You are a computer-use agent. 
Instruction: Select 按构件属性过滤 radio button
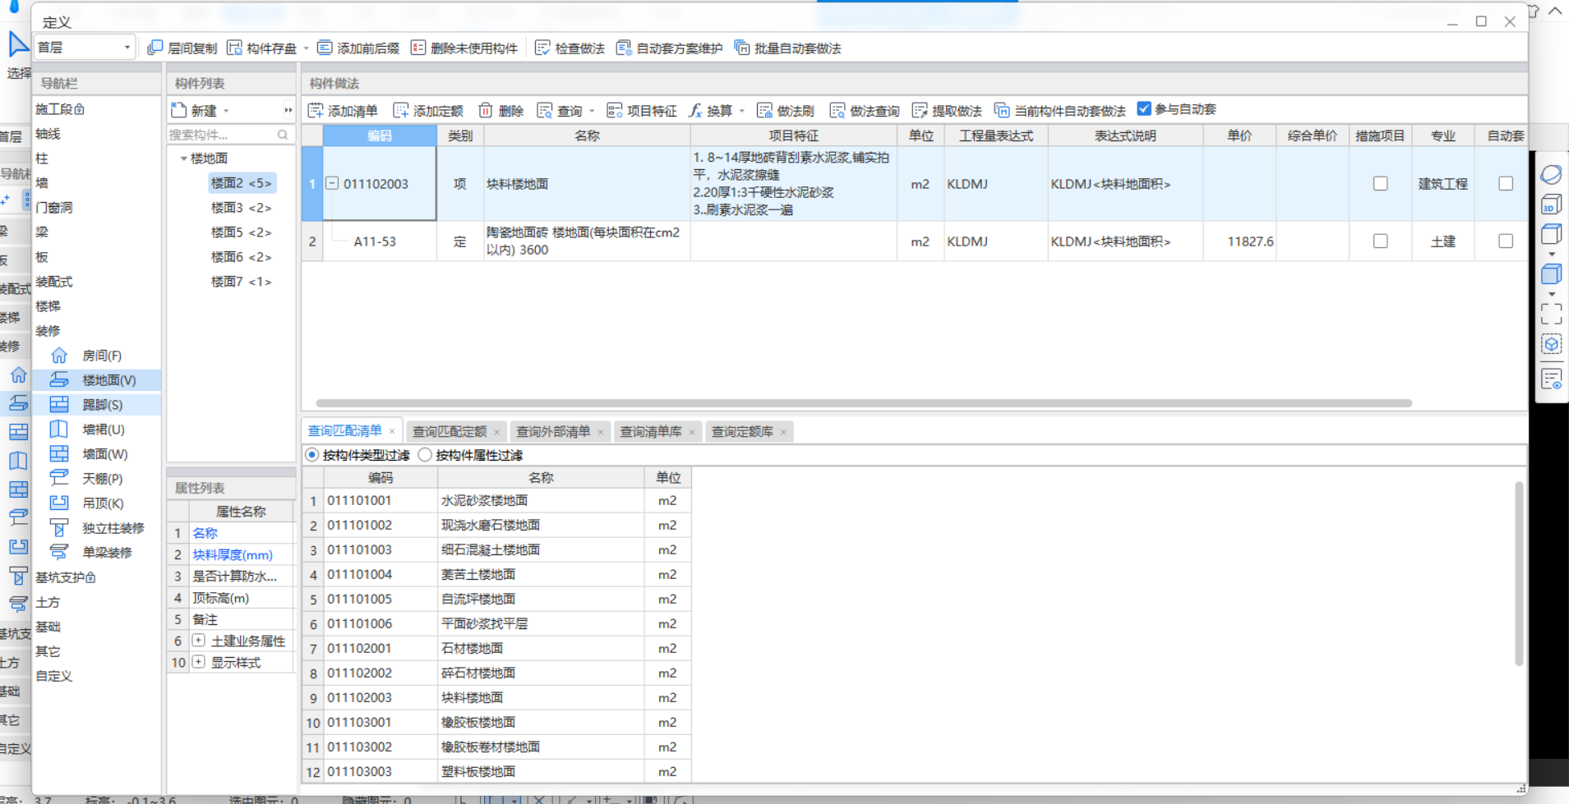[x=425, y=455]
